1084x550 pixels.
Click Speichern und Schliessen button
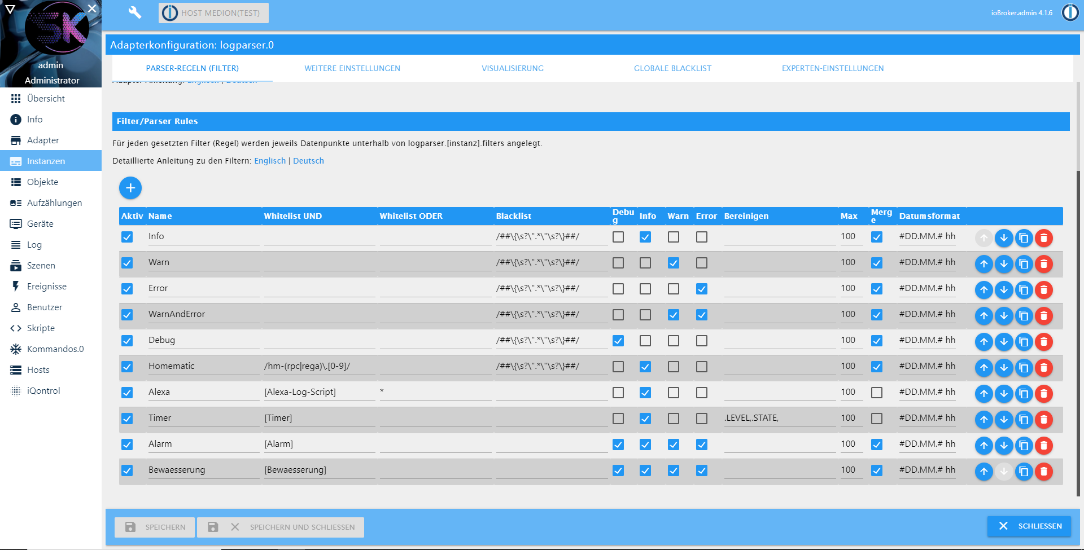(281, 527)
